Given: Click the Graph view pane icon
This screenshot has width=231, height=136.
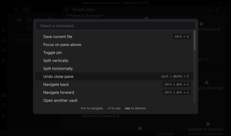Looking at the screenshot, I should (x=67, y=10).
